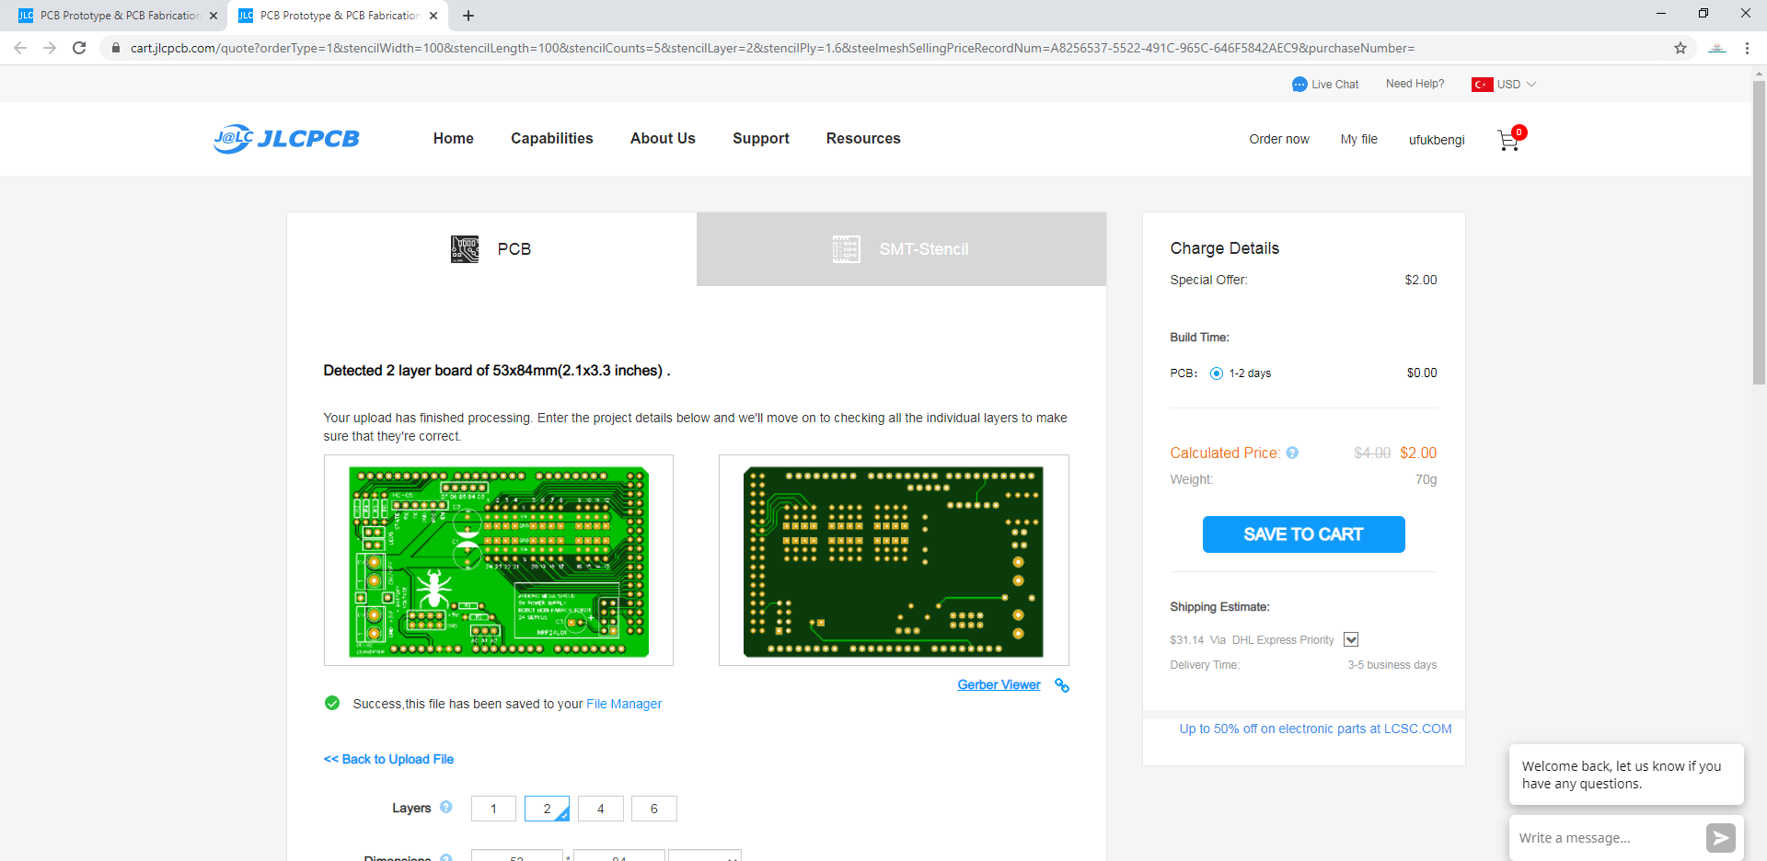Select 2 layers option
1767x861 pixels.
tap(547, 809)
